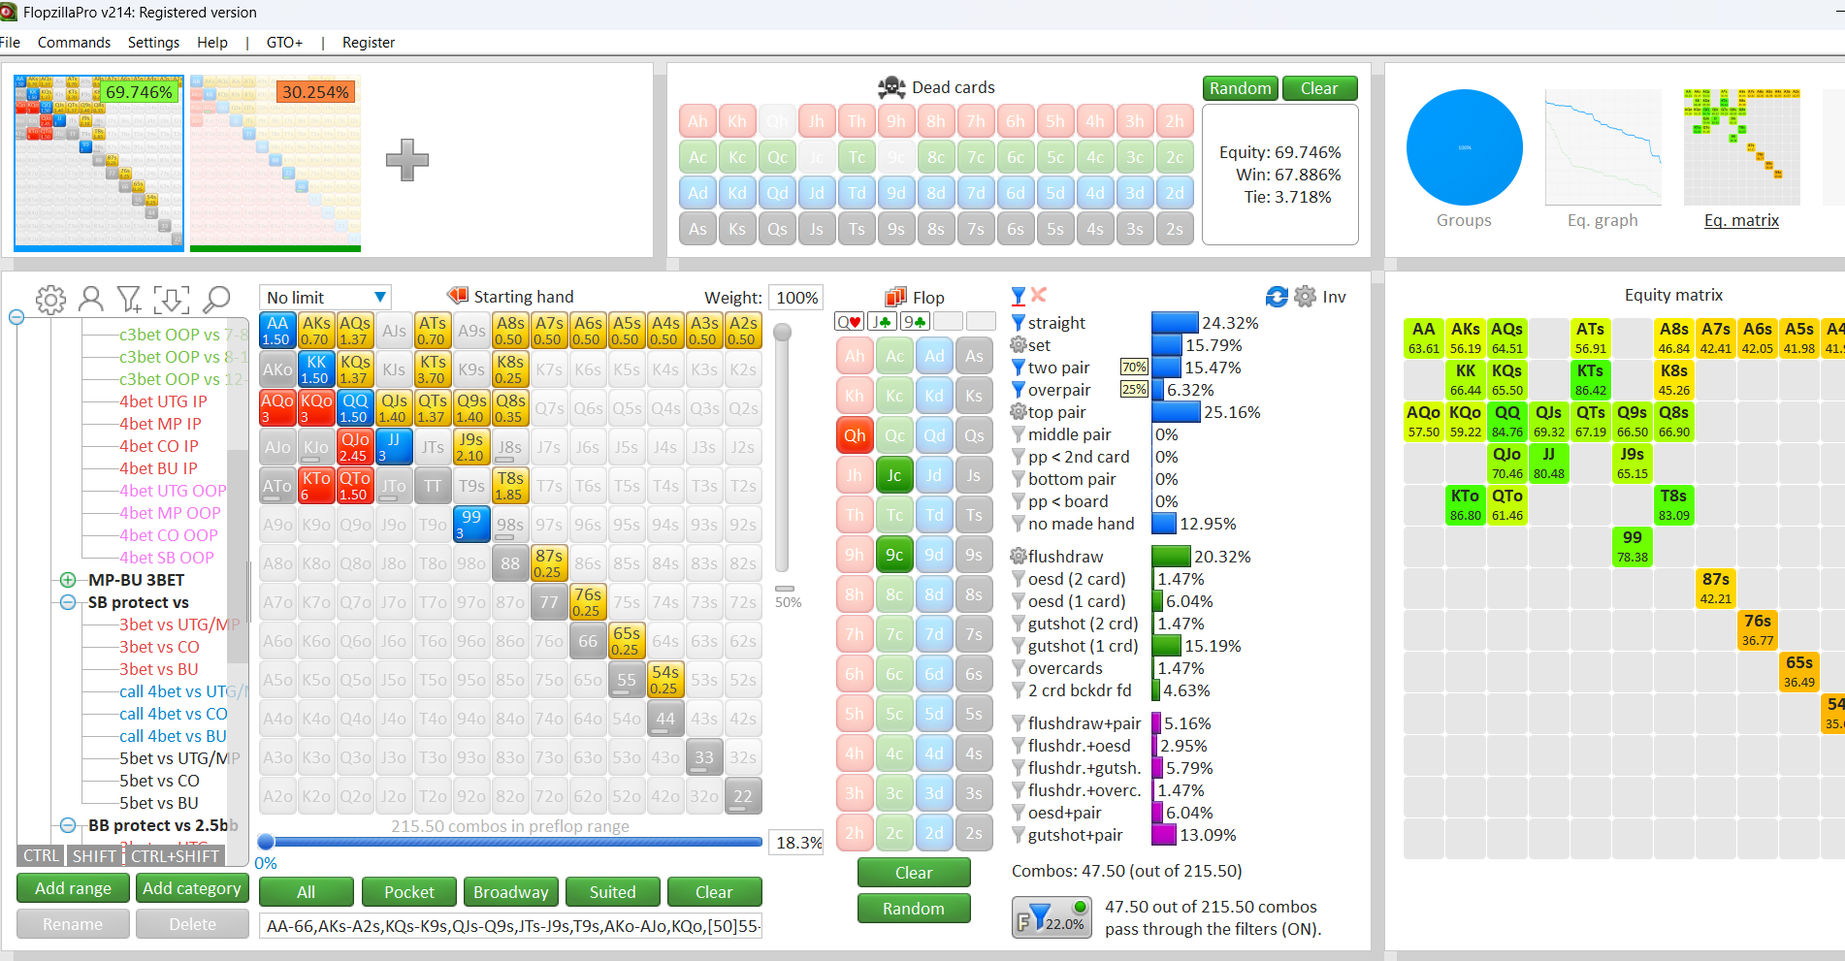Select dead card Kd
Screen dimensions: 1845x961
pos(737,193)
